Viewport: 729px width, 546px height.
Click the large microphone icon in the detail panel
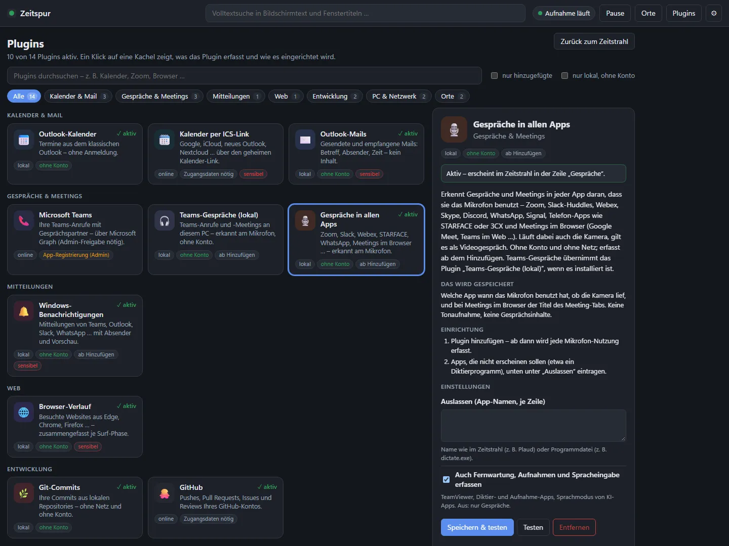(x=454, y=129)
